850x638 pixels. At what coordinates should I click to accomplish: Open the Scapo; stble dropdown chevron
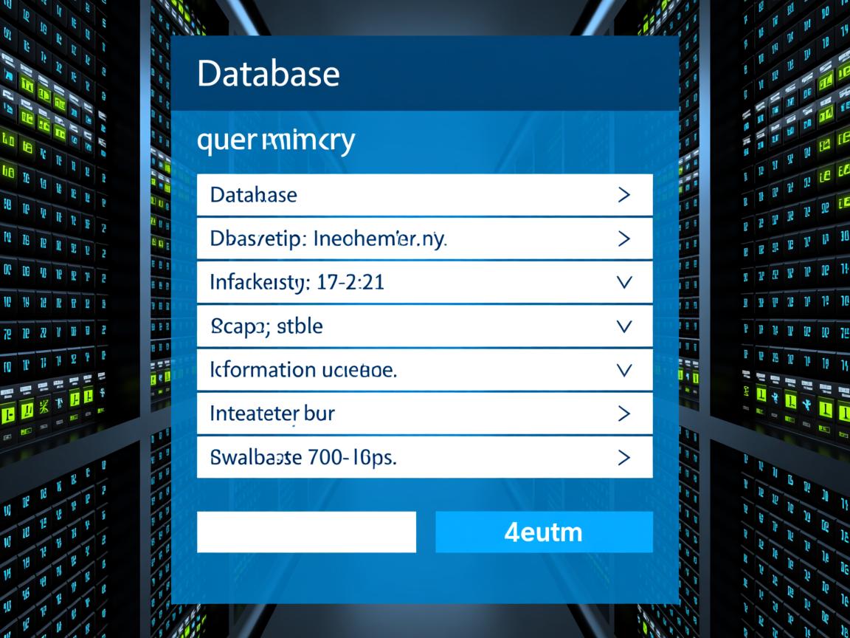pos(623,326)
